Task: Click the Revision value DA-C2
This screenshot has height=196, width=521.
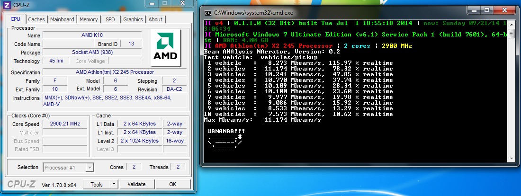Action: [x=174, y=89]
